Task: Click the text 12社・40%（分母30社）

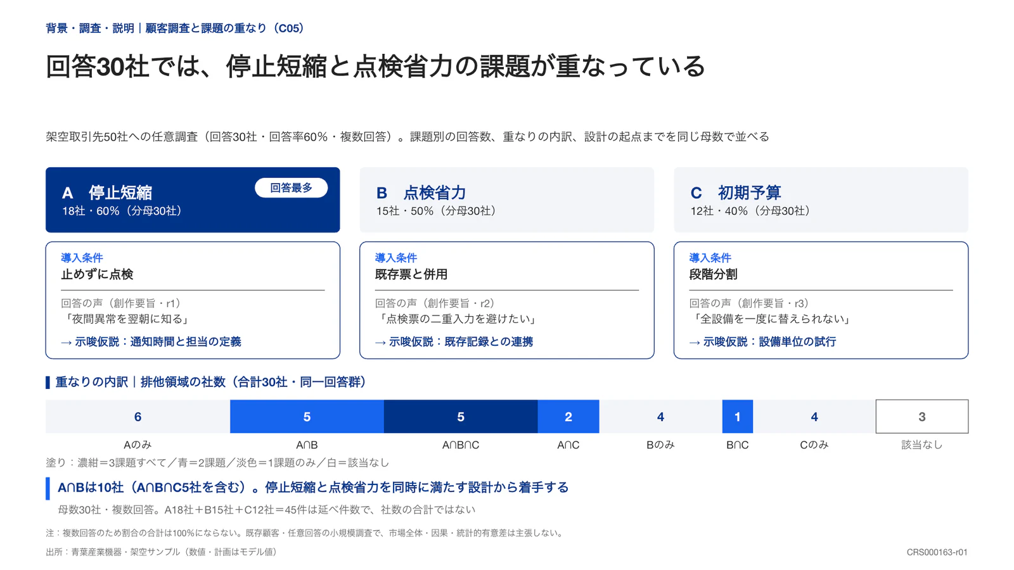Action: click(752, 211)
